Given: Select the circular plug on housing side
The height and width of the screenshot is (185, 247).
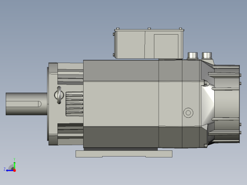Looking at the screenshot, I should pyautogui.click(x=188, y=113).
